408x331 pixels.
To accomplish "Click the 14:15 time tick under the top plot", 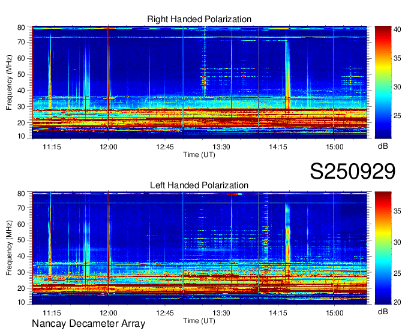I will click(x=278, y=146).
